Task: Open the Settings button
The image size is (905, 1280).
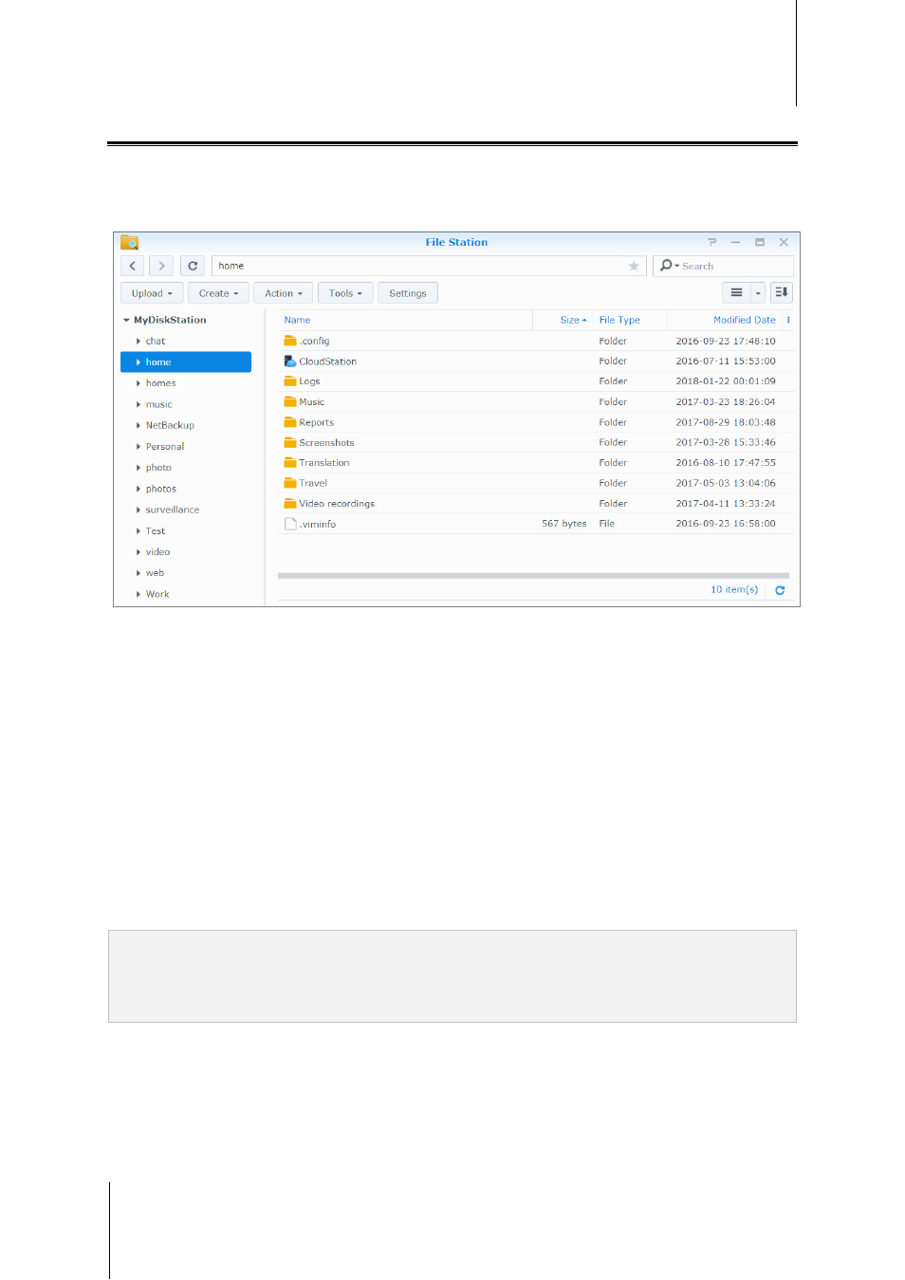Action: [x=408, y=293]
